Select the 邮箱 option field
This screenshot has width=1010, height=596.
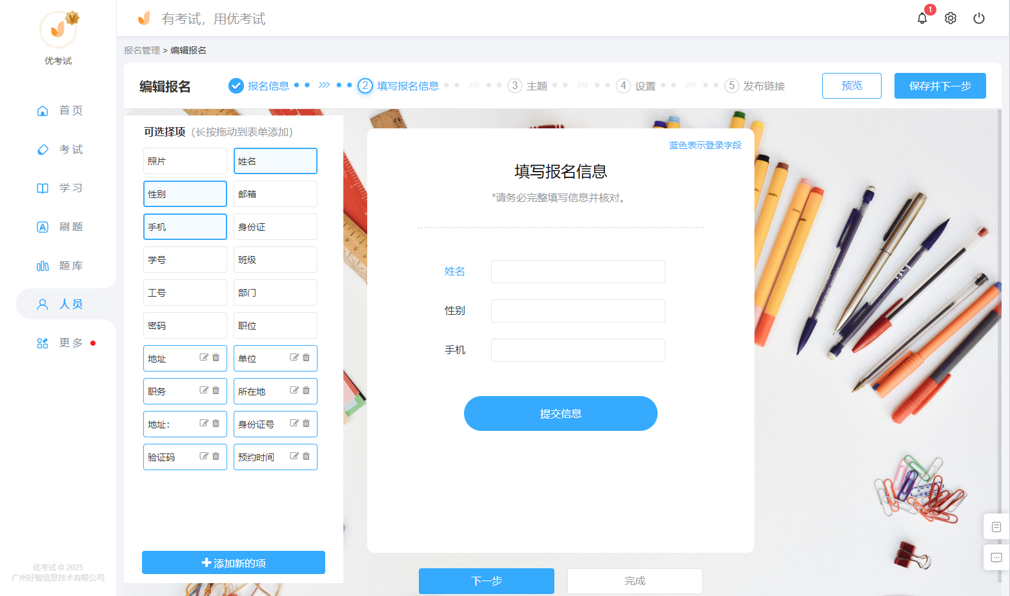click(x=276, y=194)
